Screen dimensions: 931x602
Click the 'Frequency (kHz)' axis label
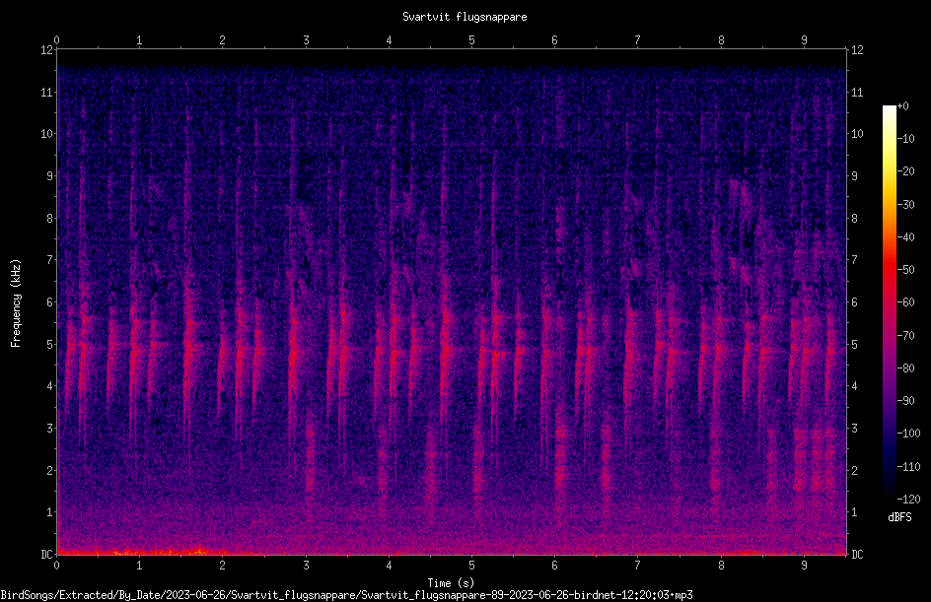[x=16, y=303]
